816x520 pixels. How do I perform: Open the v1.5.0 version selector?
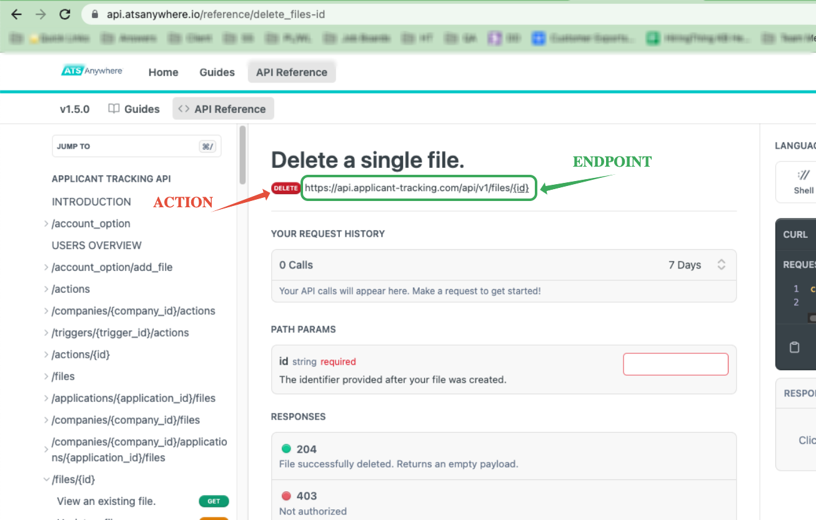74,109
